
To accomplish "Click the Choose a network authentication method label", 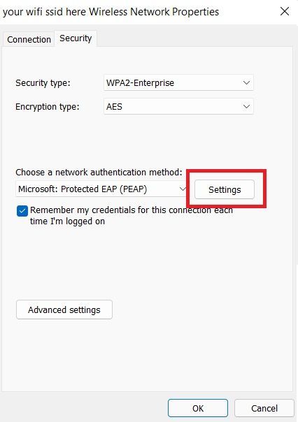I will 99,173.
